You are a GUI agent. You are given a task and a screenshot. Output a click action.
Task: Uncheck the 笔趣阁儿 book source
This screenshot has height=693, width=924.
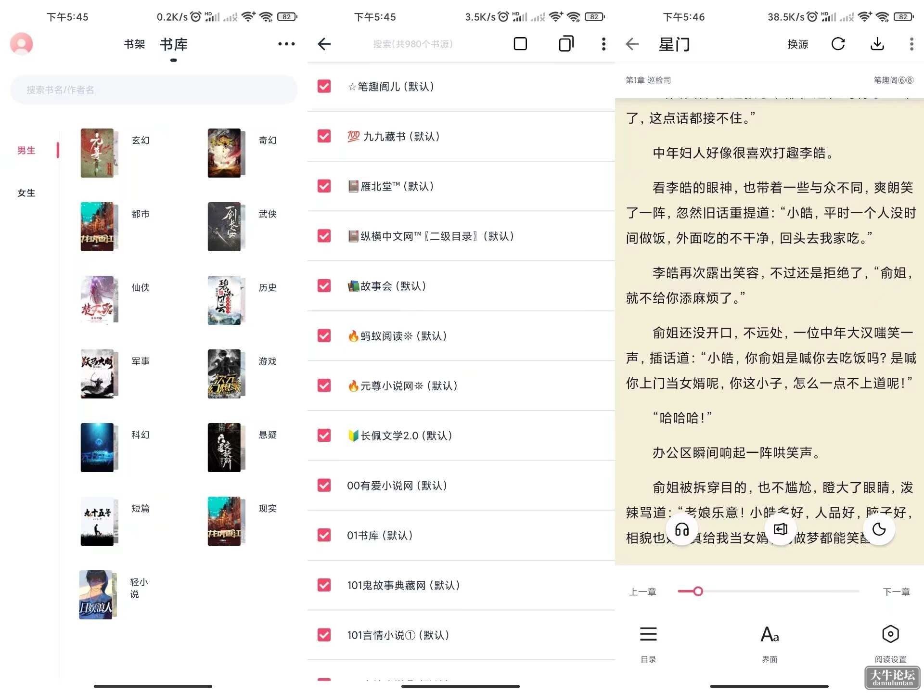324,86
